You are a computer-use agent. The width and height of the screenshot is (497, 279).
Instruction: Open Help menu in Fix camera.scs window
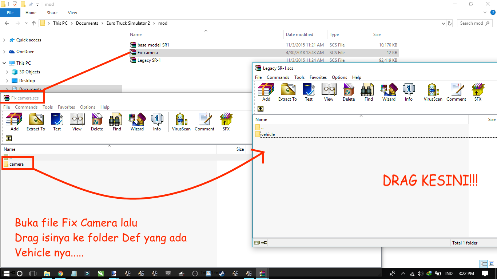pyautogui.click(x=105, y=107)
